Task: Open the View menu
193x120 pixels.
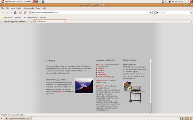Action: pos(13,8)
